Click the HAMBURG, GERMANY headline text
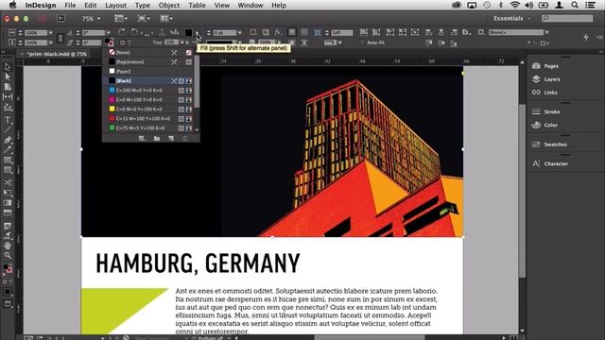 coord(198,263)
